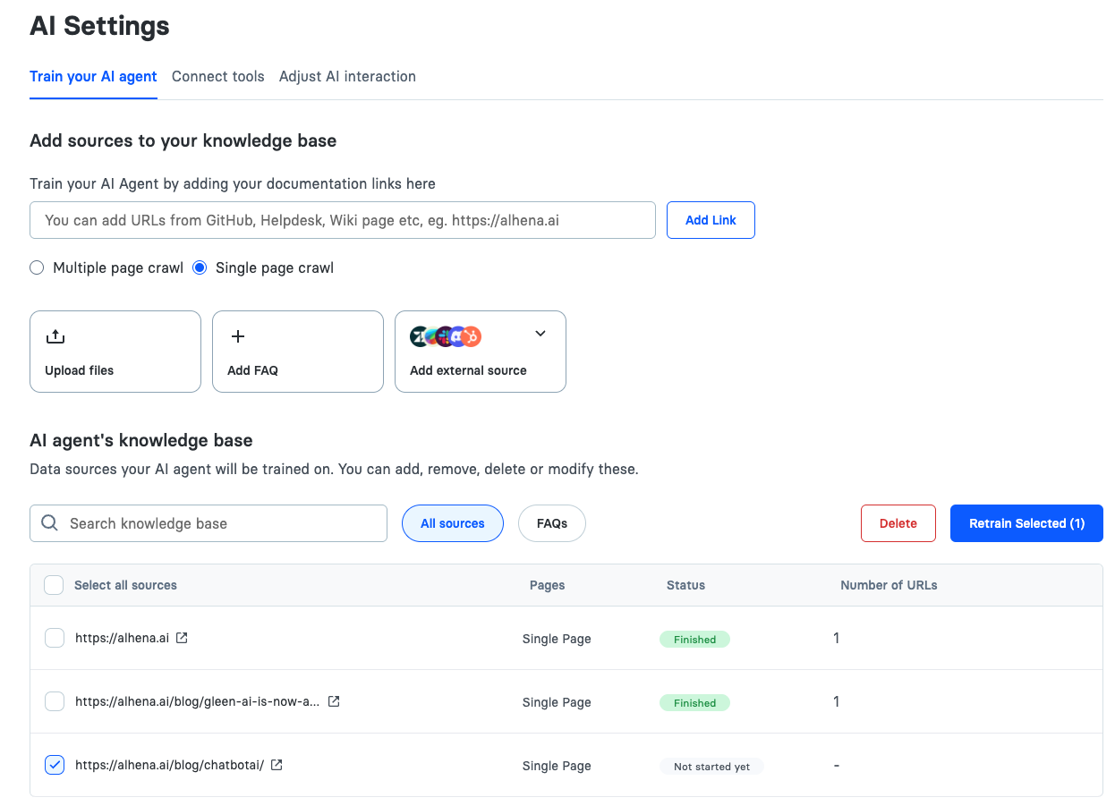Click the Retrain Selected (1) button
Viewport: 1115px width, 806px height.
pyautogui.click(x=1026, y=523)
